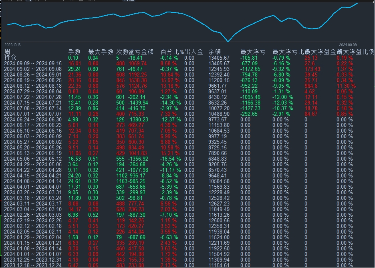Select week row 2024.02.26 ~ 2024.03.03
This screenshot has width=375, height=268.
point(33,215)
